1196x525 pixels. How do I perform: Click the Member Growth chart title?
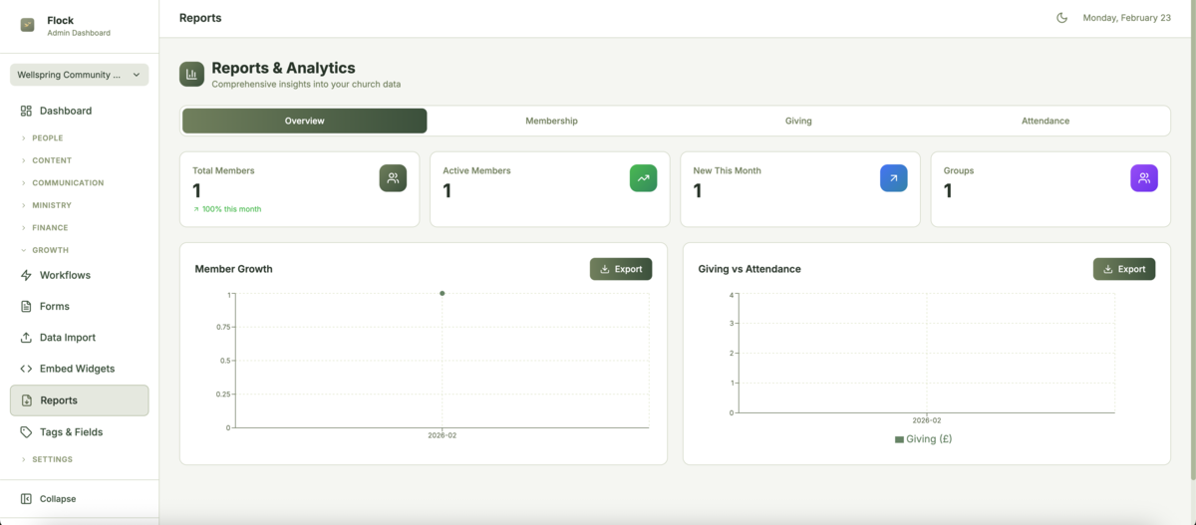tap(233, 269)
